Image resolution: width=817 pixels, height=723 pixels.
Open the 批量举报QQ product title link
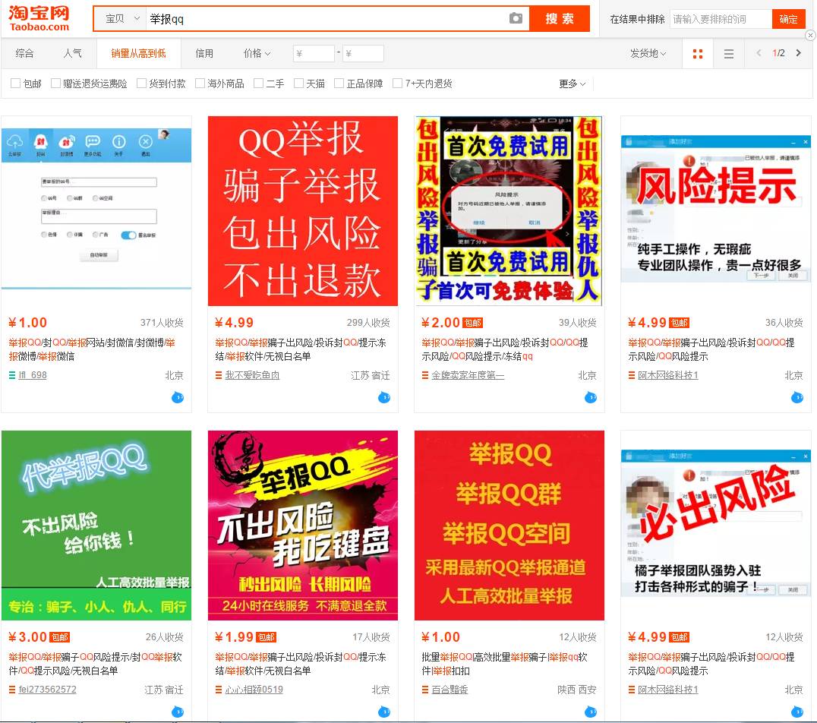504,664
